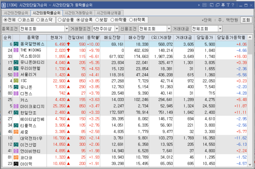Select the 카스 stock row
255x169 pixels.
click(125, 100)
